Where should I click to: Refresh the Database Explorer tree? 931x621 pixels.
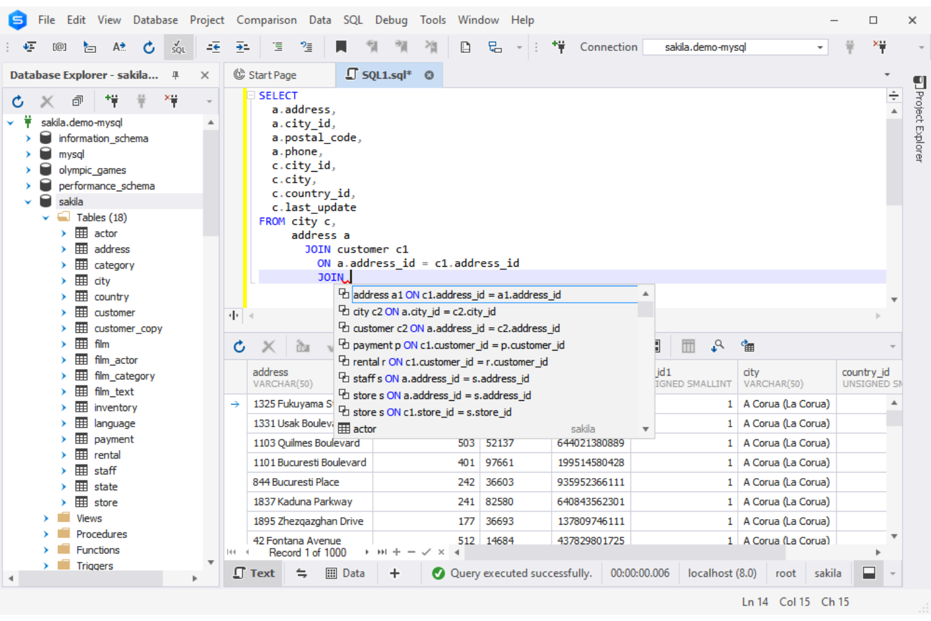pyautogui.click(x=18, y=101)
